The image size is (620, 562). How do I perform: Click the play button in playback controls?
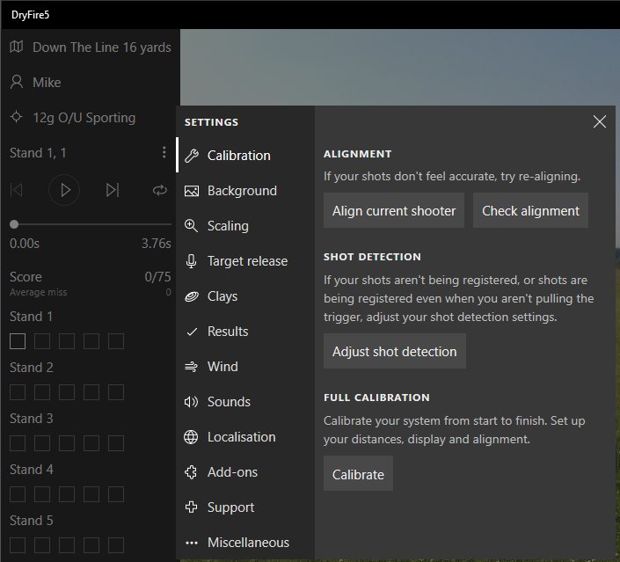point(64,189)
